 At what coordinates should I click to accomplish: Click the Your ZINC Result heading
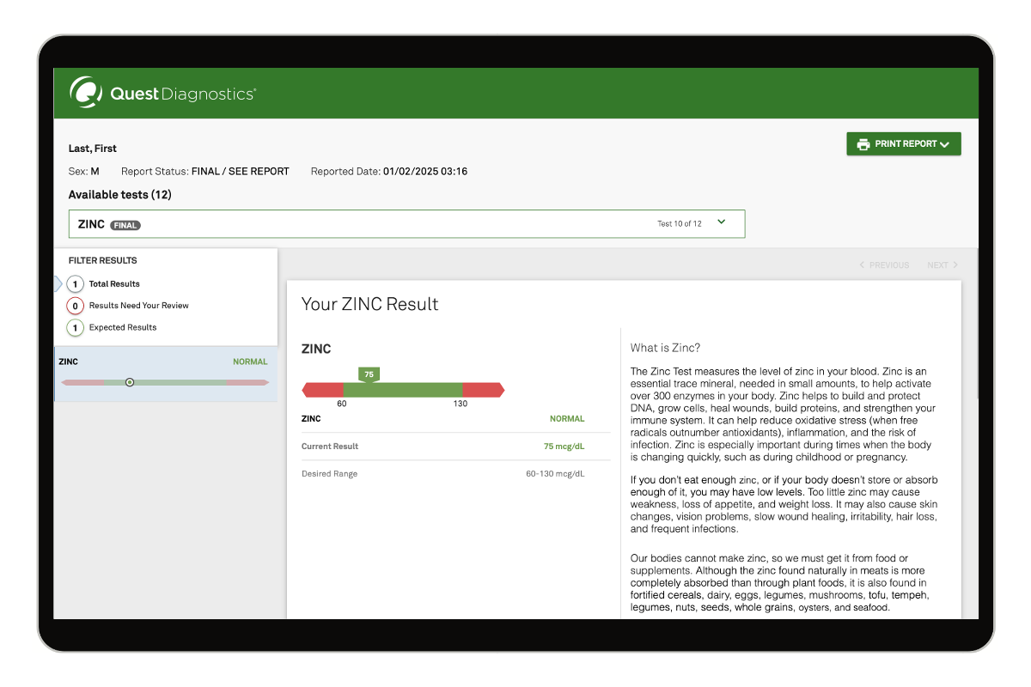pyautogui.click(x=369, y=304)
